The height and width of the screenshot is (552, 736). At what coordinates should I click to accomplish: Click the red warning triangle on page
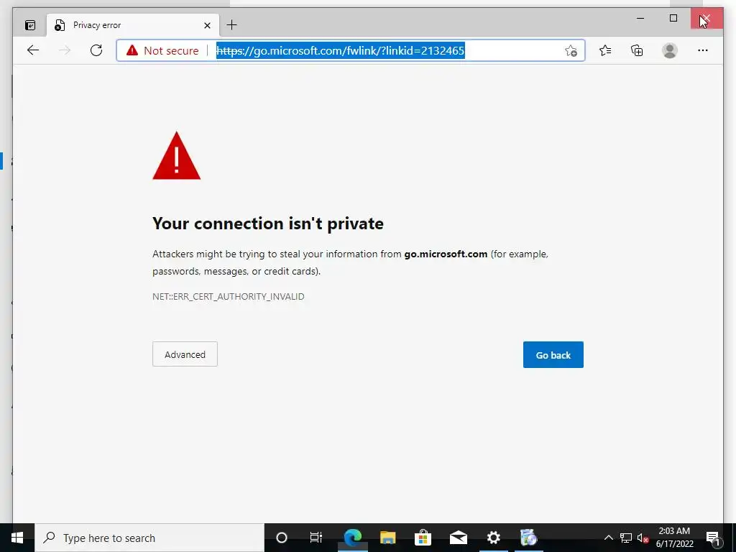tap(177, 156)
